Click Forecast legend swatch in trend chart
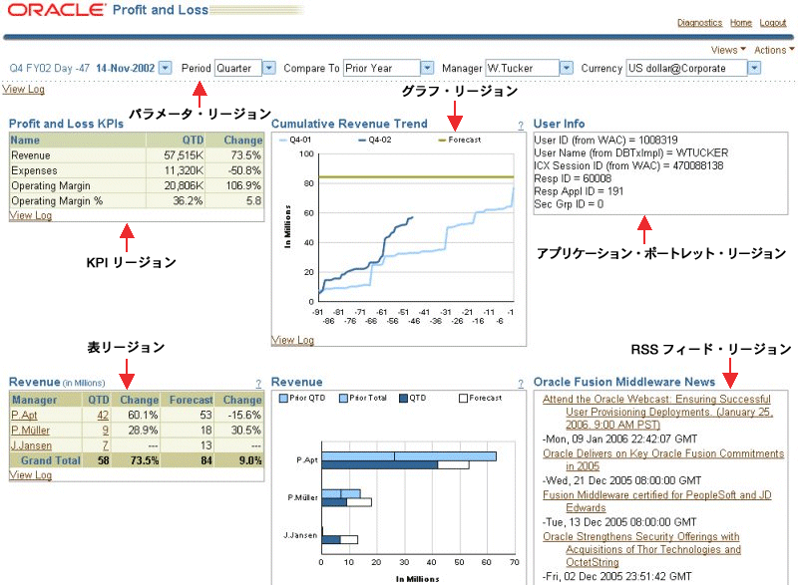 442,141
